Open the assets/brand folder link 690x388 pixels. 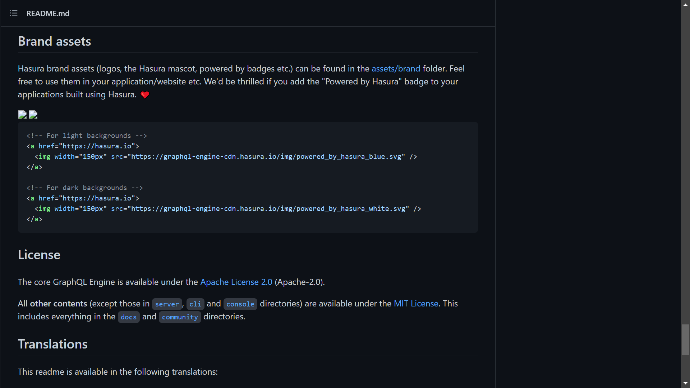395,68
